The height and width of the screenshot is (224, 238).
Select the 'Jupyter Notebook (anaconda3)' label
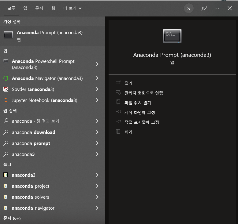[x=44, y=100]
